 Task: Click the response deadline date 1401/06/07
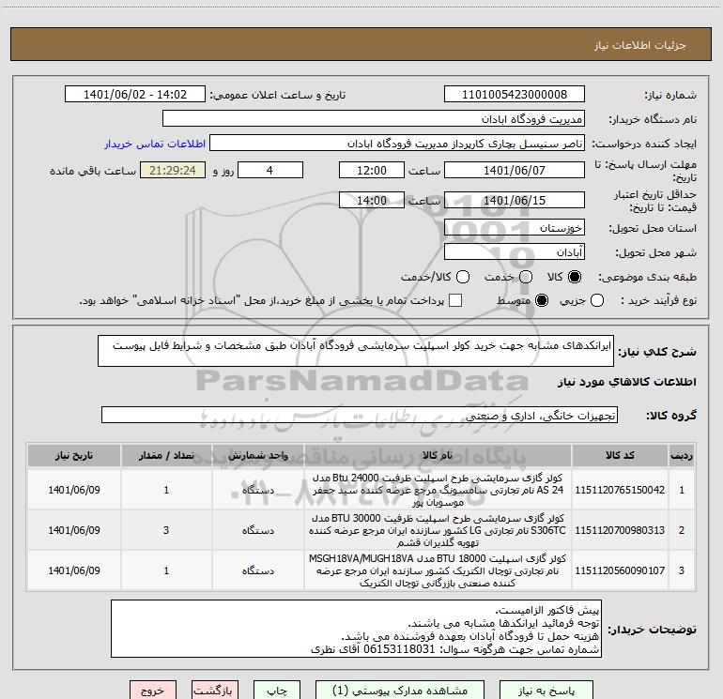point(515,170)
